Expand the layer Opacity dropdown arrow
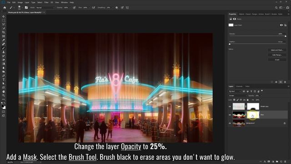This screenshot has height=164, width=291. point(261,96)
